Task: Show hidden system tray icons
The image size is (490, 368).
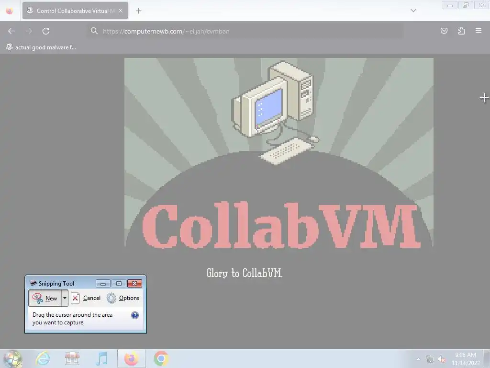Action: click(418, 359)
